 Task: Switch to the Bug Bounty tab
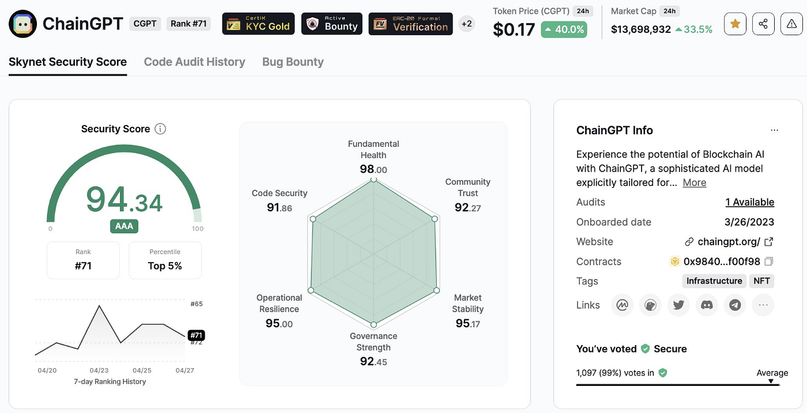tap(293, 62)
